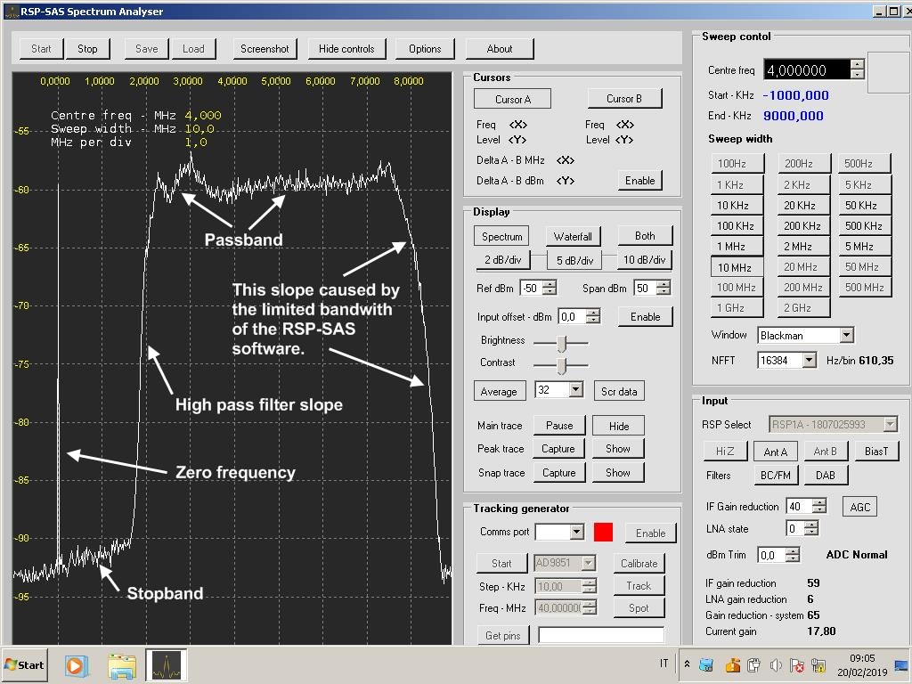Set sweep width to 5 MHz
This screenshot has height=684, width=912.
(864, 246)
